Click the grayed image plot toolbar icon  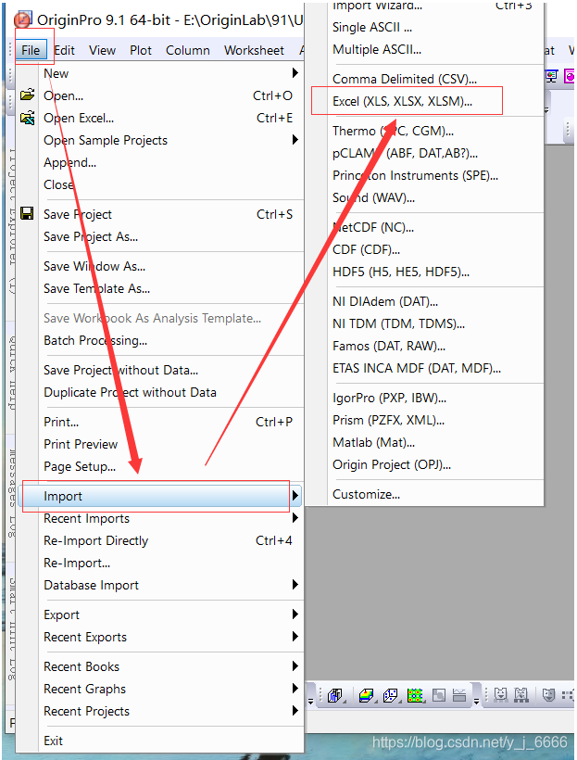pyautogui.click(x=439, y=695)
